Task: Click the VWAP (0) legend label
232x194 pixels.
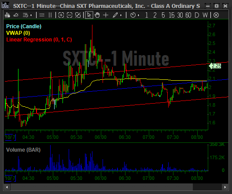Action: click(x=18, y=33)
